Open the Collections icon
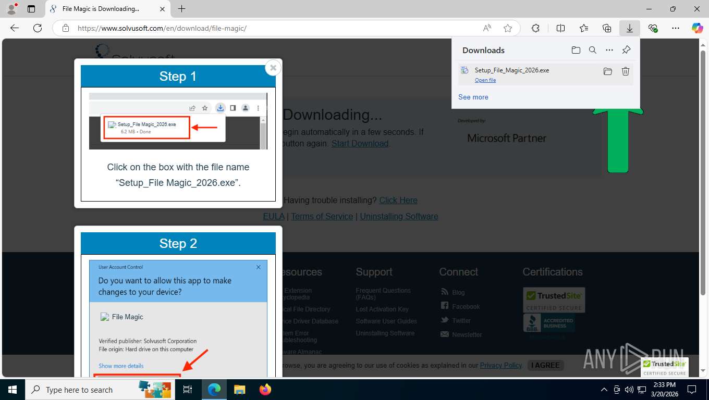The image size is (709, 400). (x=607, y=28)
